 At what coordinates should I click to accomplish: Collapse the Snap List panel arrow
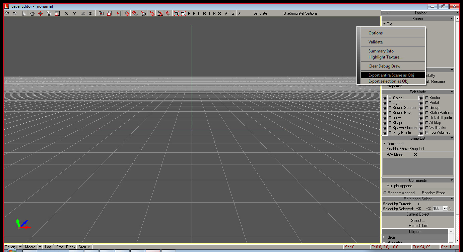pyautogui.click(x=452, y=138)
